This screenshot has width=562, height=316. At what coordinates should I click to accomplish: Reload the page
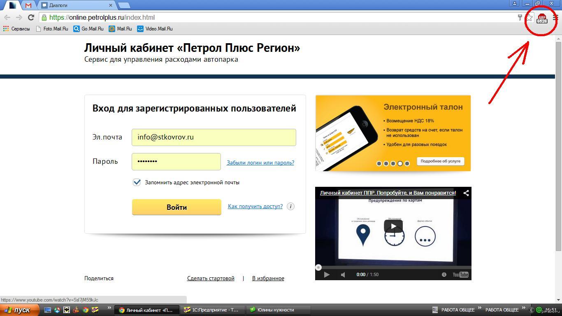(31, 17)
